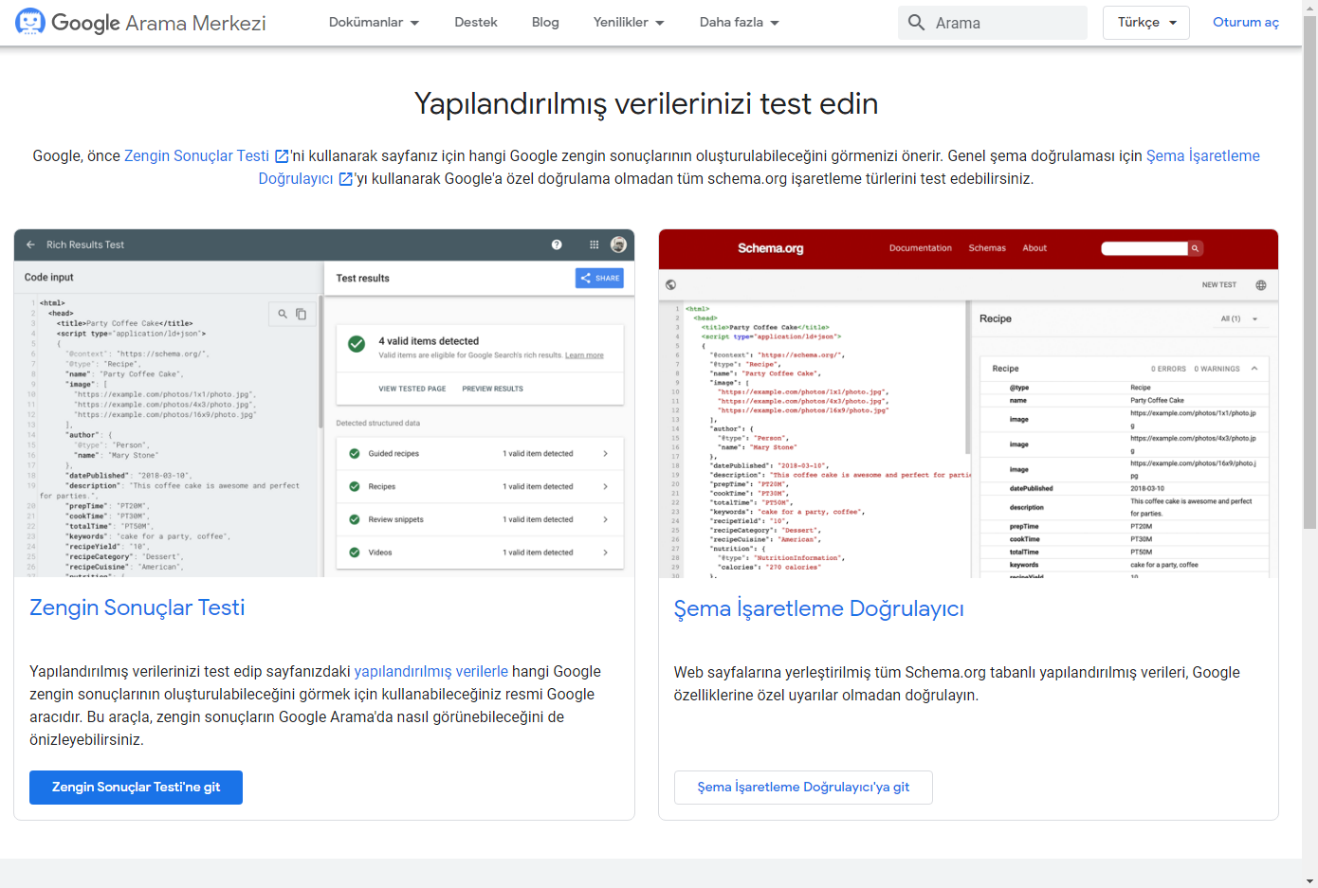Expand Videos row chevron

tap(606, 553)
